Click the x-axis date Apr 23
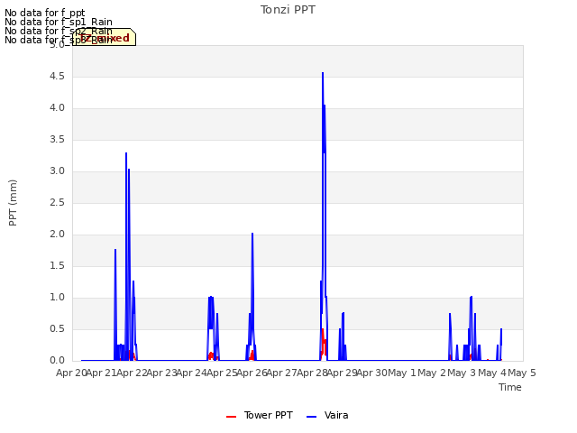 tap(162, 373)
